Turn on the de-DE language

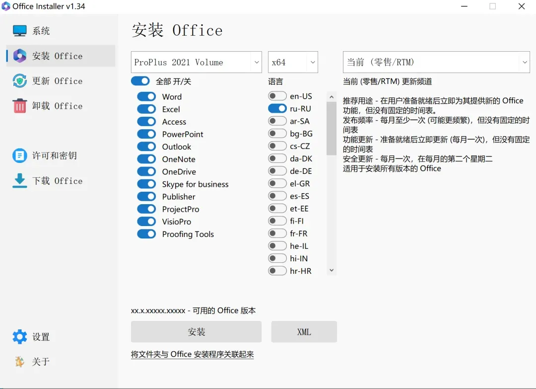point(277,171)
